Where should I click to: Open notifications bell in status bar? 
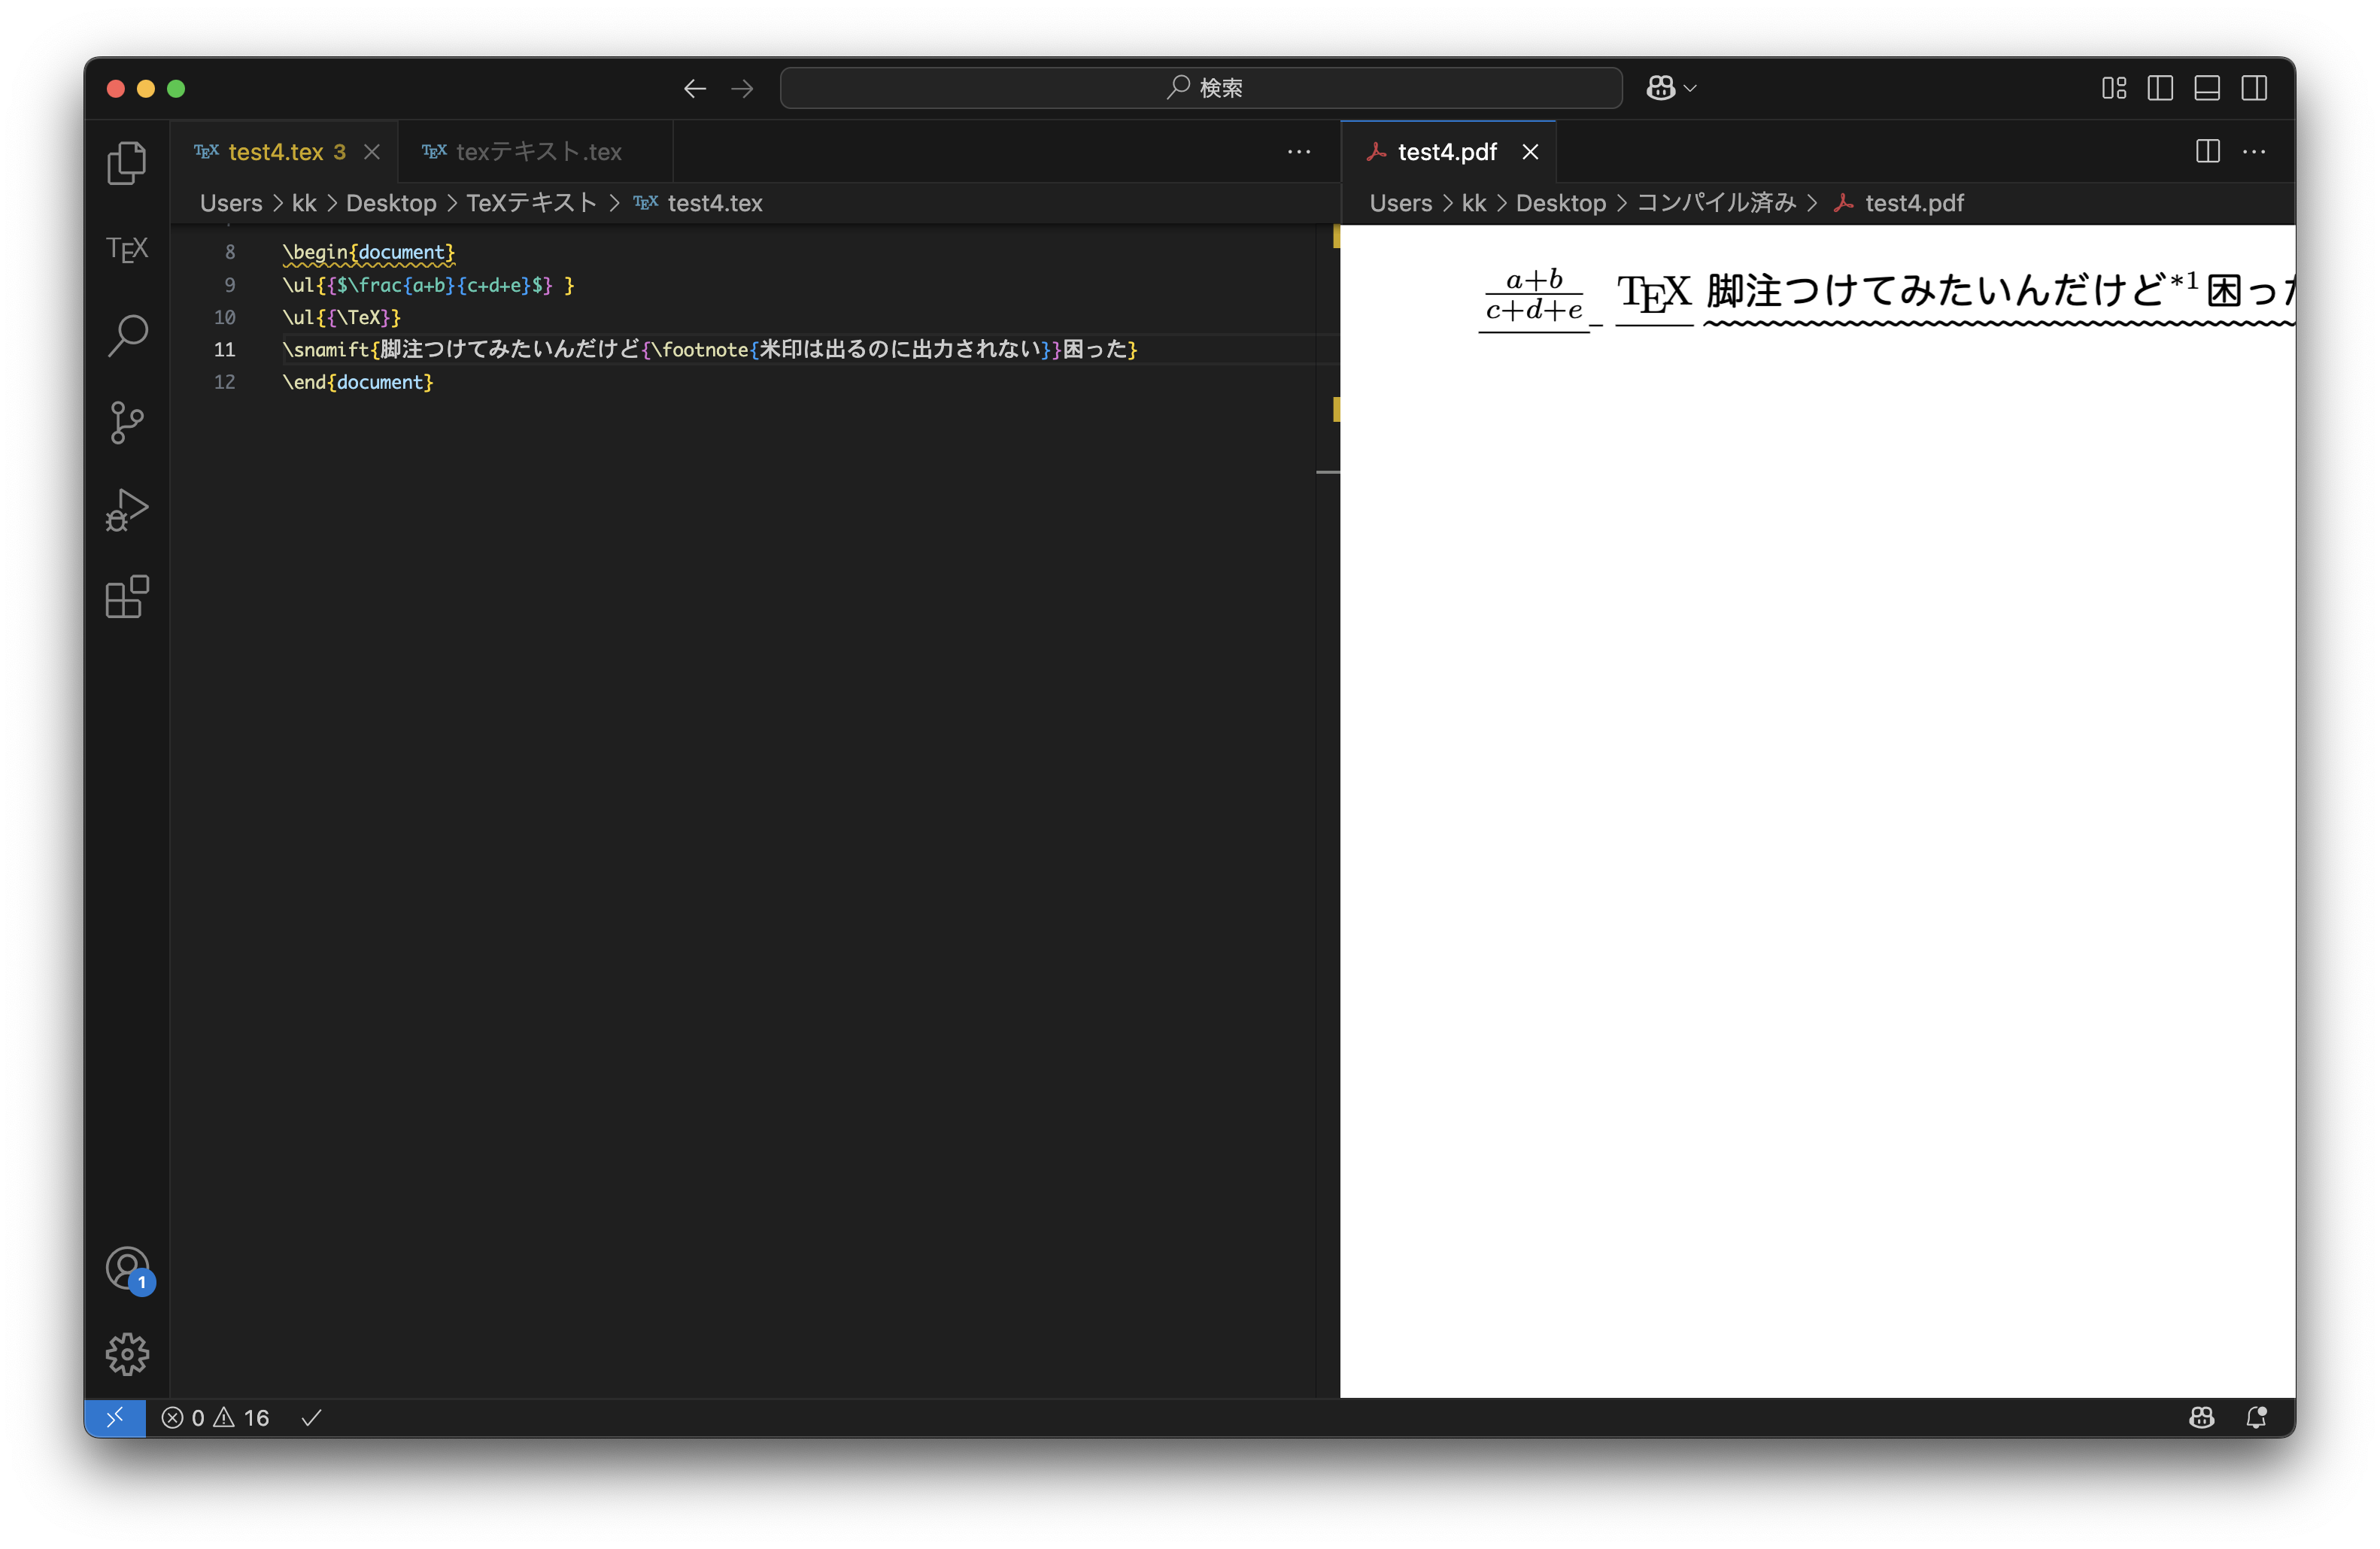[x=2256, y=1417]
